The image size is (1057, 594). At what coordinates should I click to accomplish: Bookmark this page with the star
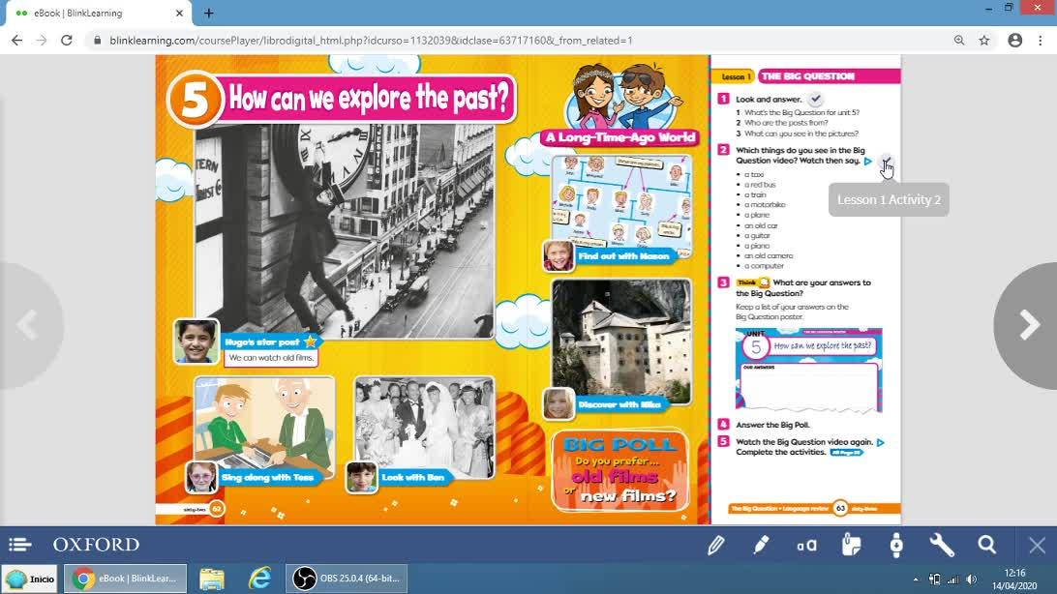(984, 41)
